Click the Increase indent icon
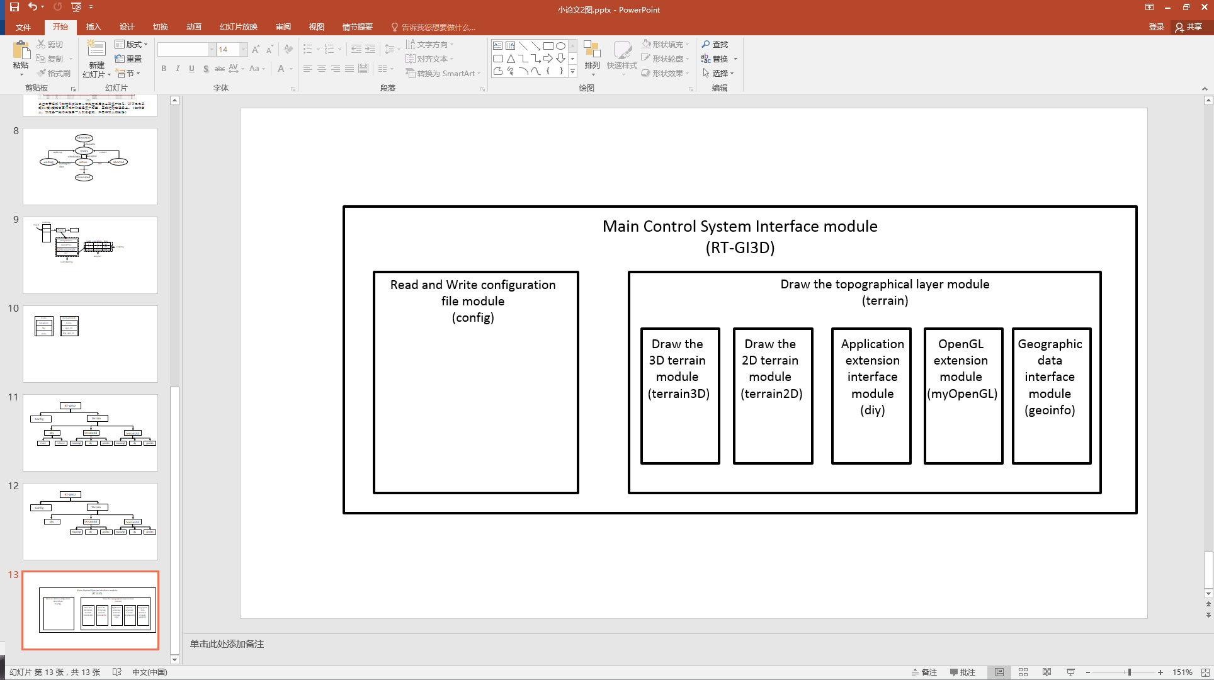Viewport: 1214px width, 680px height. [370, 49]
